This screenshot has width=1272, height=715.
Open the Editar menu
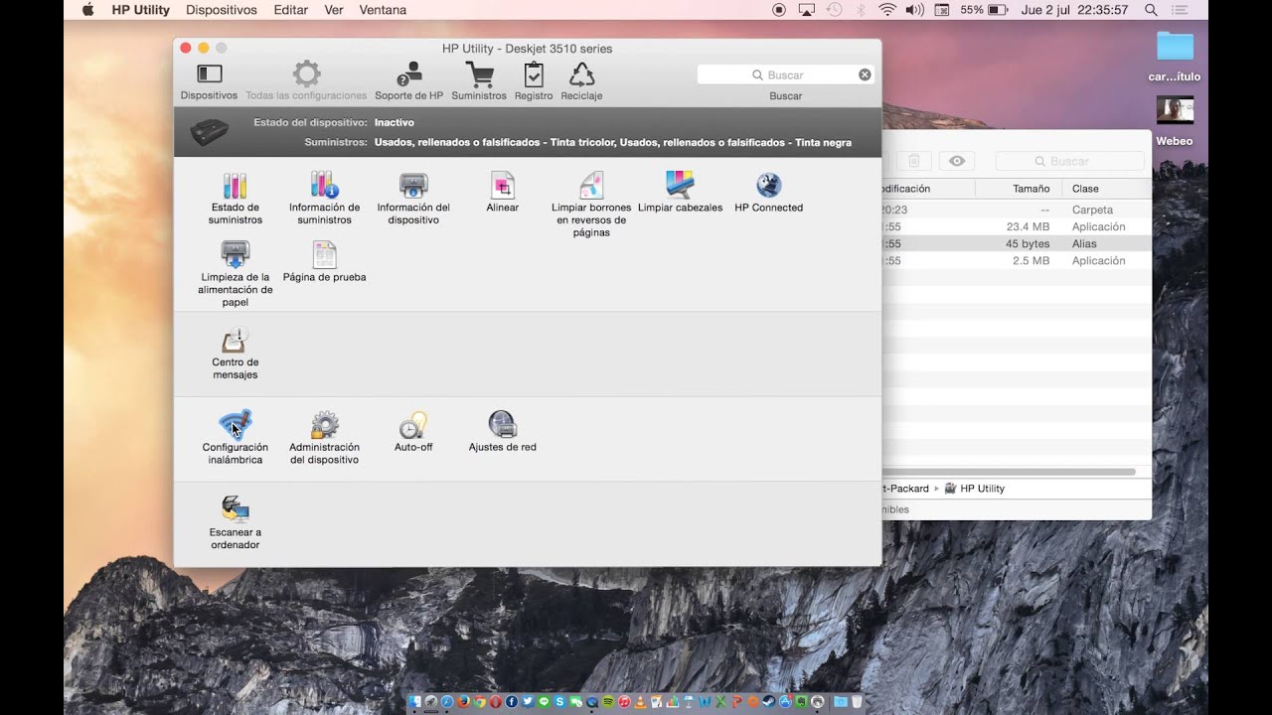291,10
